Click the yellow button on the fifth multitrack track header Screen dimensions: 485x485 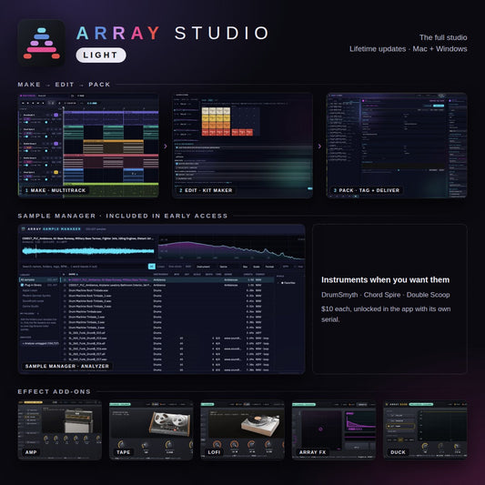point(56,172)
